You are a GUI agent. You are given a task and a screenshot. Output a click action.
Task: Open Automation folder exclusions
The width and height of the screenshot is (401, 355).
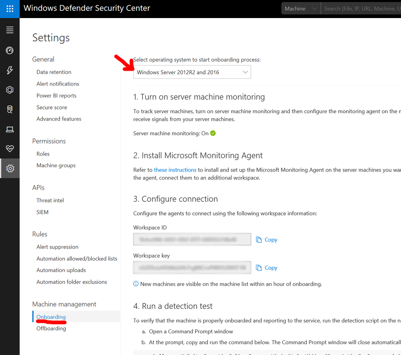click(71, 282)
